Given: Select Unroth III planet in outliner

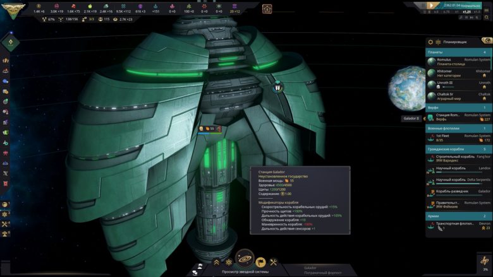Looking at the screenshot, I should (458, 85).
